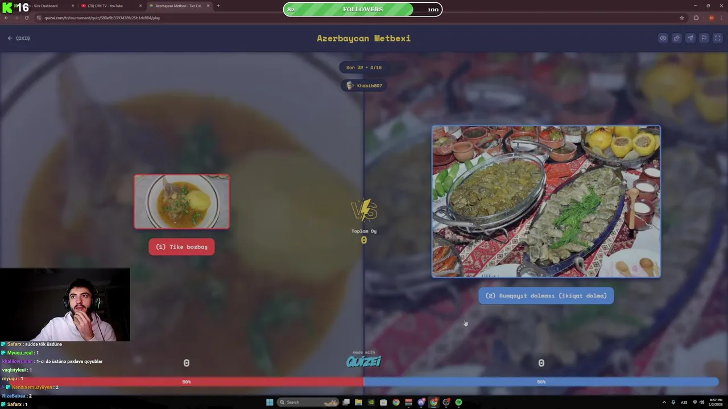Open the volume control in tray

click(x=701, y=402)
